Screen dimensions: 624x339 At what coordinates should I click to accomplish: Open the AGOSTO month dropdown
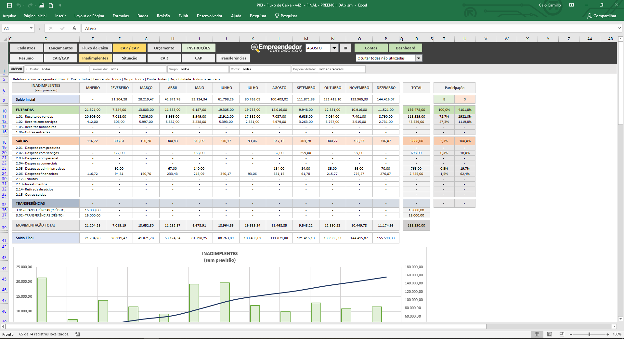[334, 48]
